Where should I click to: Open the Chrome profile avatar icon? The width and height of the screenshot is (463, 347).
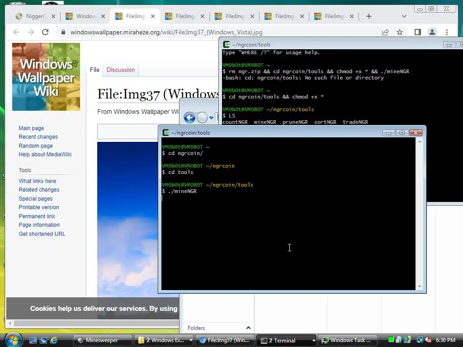click(x=432, y=32)
